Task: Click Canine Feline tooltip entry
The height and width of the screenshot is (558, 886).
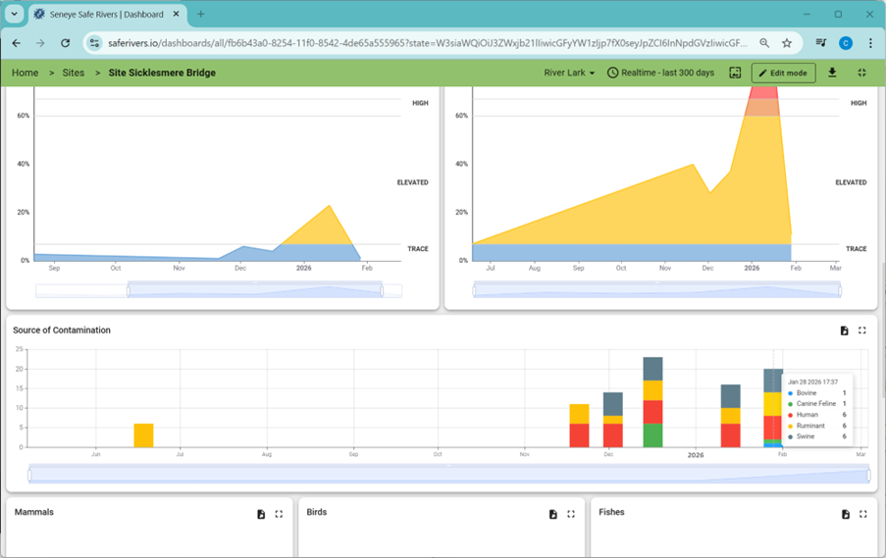Action: click(816, 404)
